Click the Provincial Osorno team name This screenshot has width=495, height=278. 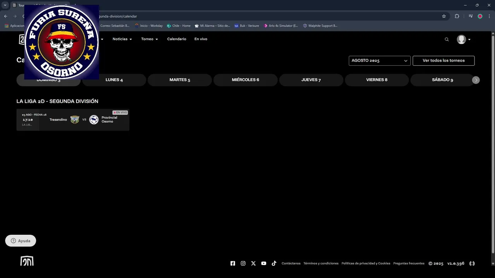click(x=109, y=120)
